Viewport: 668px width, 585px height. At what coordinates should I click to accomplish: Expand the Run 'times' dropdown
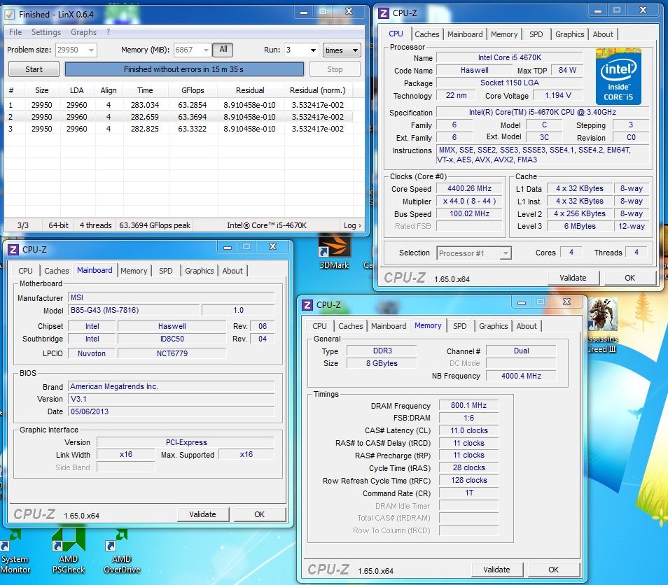coord(342,50)
